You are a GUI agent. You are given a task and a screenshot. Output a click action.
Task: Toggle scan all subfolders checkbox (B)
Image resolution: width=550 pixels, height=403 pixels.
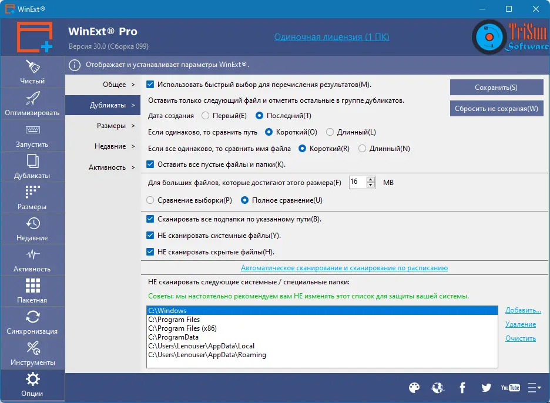[150, 219]
